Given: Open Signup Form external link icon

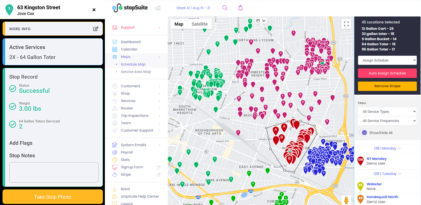Looking at the screenshot, I should click(158, 167).
